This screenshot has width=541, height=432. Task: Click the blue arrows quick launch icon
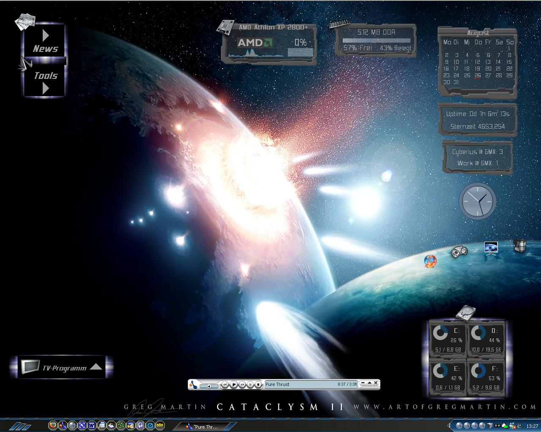coord(82,425)
